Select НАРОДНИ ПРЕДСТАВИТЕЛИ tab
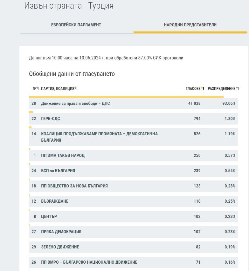The width and height of the screenshot is (249, 271). coord(190,25)
